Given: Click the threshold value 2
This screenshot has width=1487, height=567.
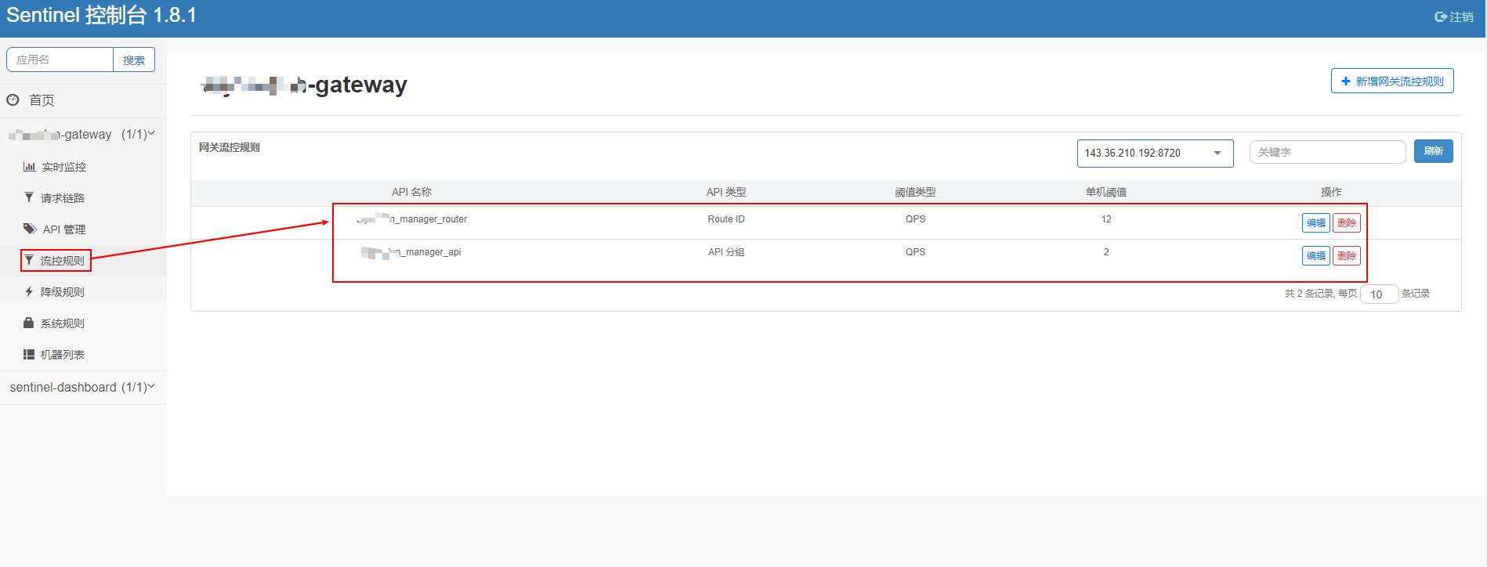Looking at the screenshot, I should (1106, 252).
